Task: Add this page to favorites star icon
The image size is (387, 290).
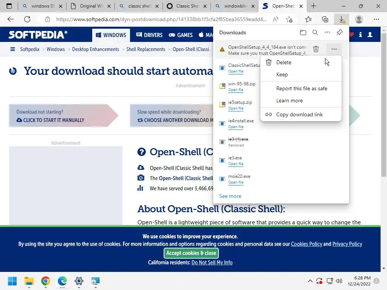Action: click(x=289, y=19)
